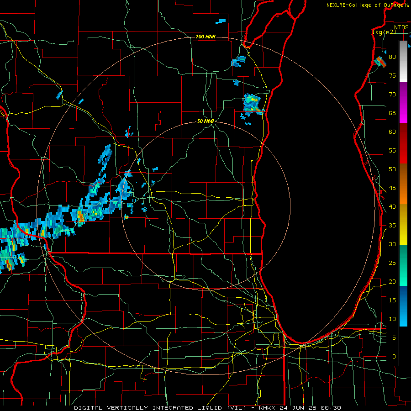Pick the white-gray segment of the VIL legend
Image resolution: width=411 pixels, height=411 pixels.
[403, 61]
